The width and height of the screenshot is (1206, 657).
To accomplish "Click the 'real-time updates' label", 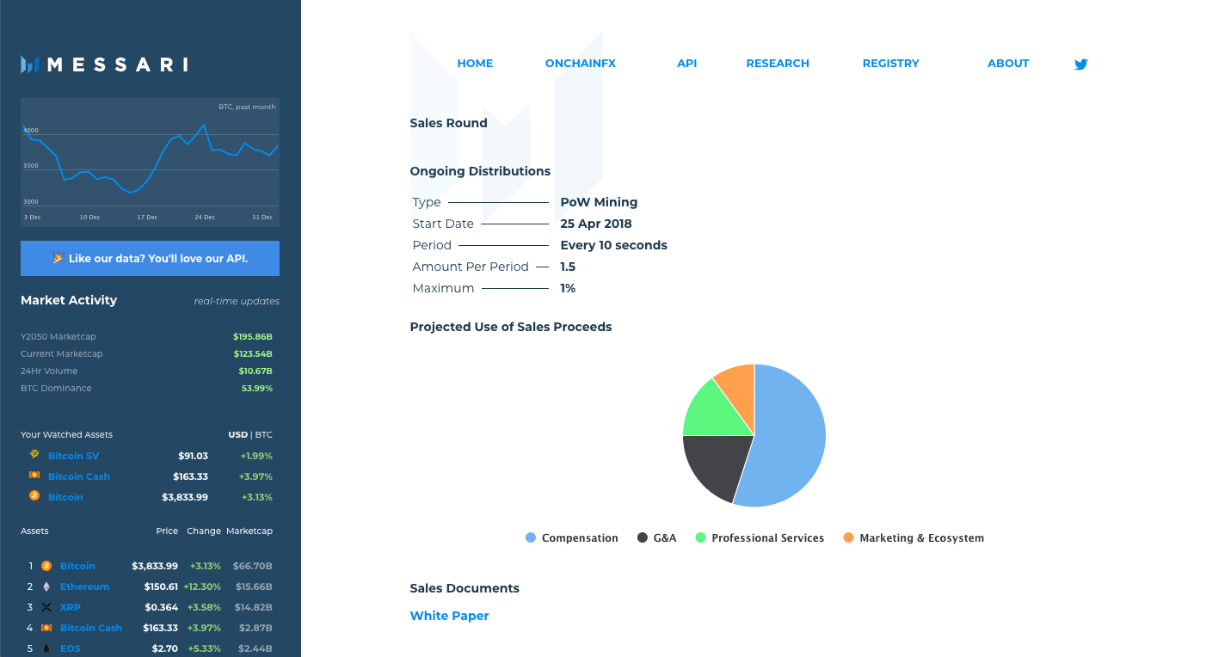I will 237,301.
